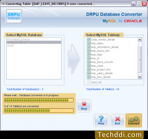This screenshot has width=148, height=139.
Task: Click the Total Number of Database(s) label
Action: 25,89
